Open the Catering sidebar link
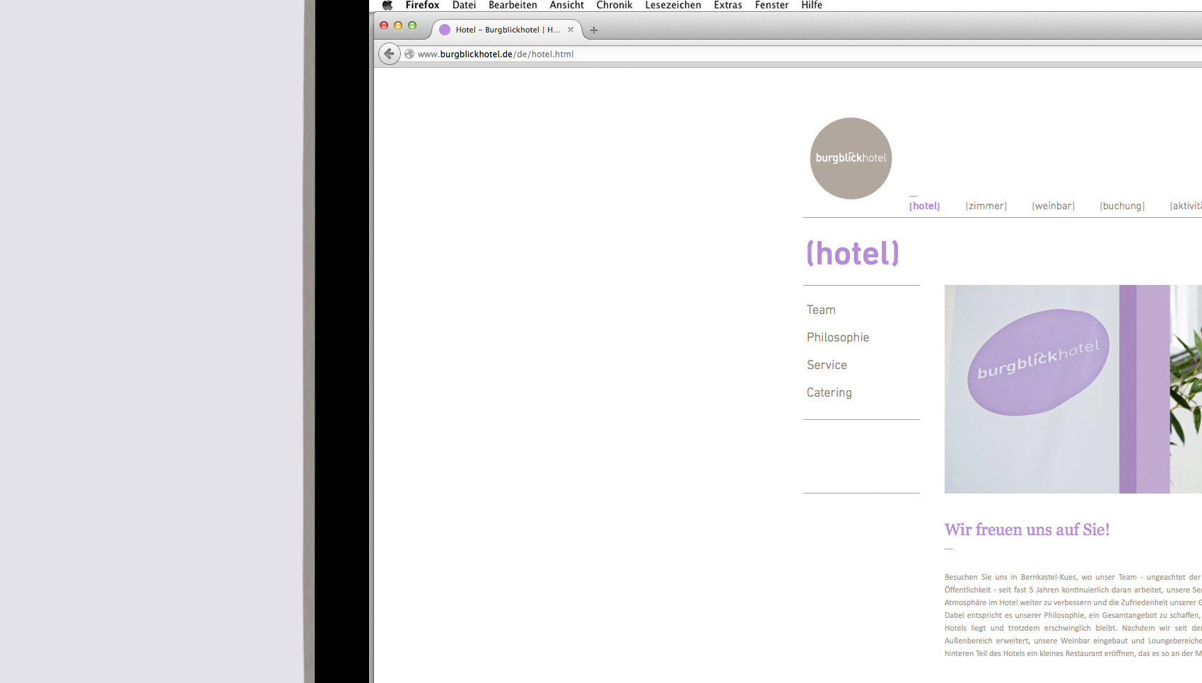Viewport: 1202px width, 683px height. coord(829,392)
